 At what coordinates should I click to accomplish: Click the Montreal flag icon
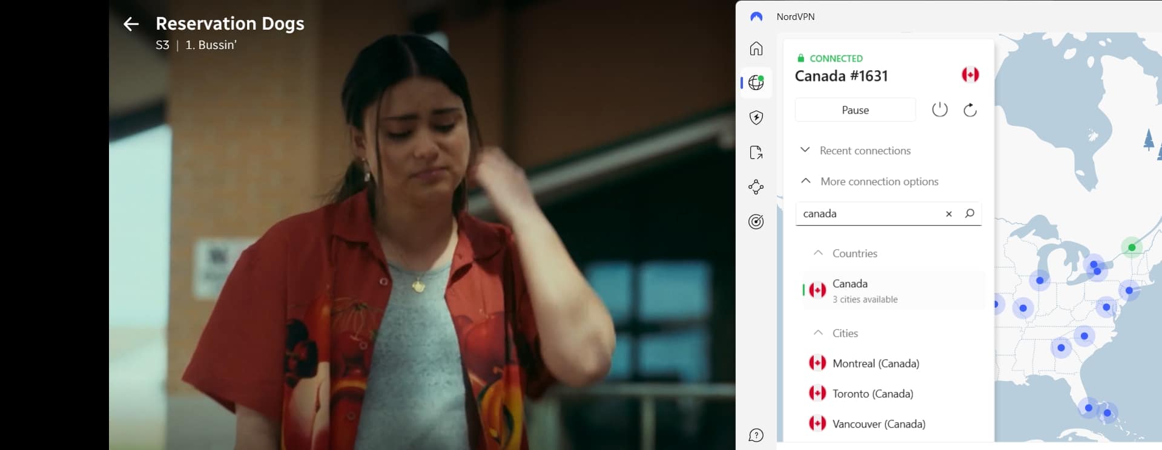coord(817,363)
